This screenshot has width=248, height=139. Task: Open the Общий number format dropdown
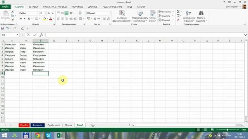(x=109, y=13)
